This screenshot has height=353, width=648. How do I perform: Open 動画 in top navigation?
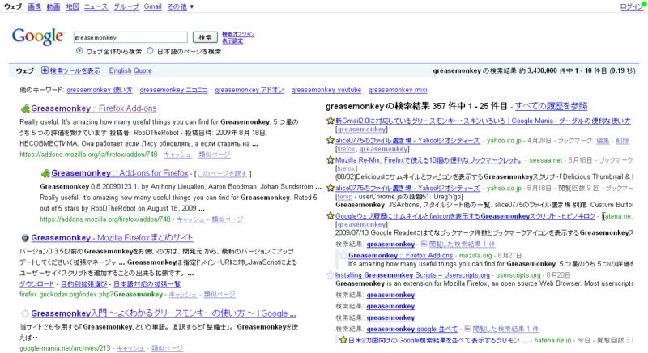53,6
